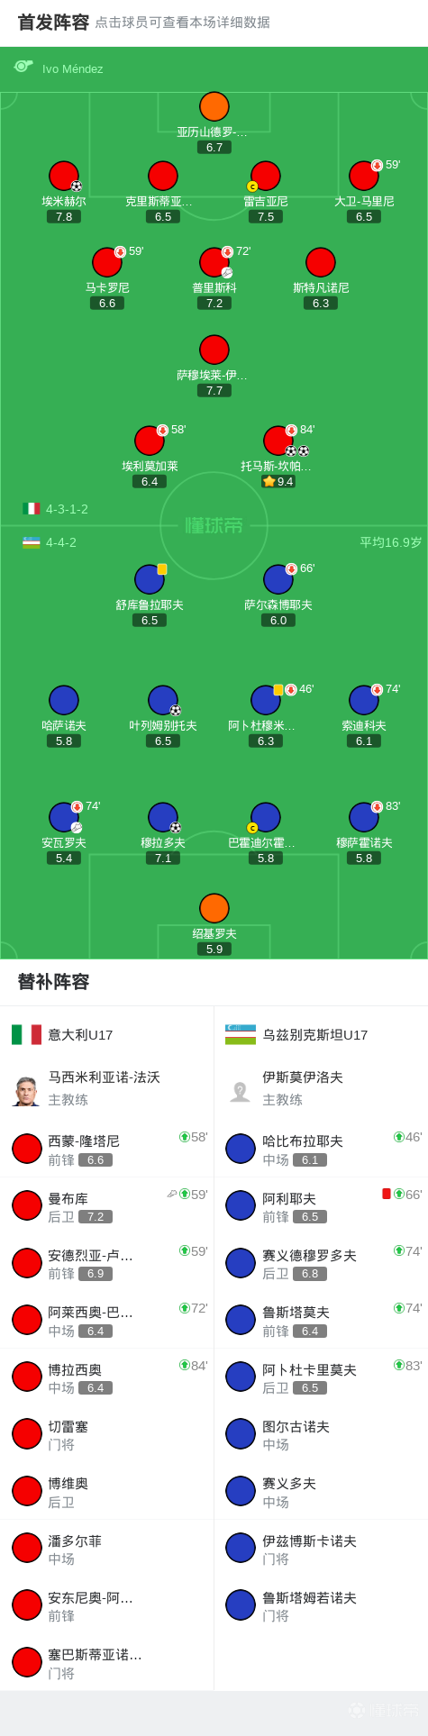
Task: Open substitute 曼布库 rated 7.2
Action: [107, 1205]
